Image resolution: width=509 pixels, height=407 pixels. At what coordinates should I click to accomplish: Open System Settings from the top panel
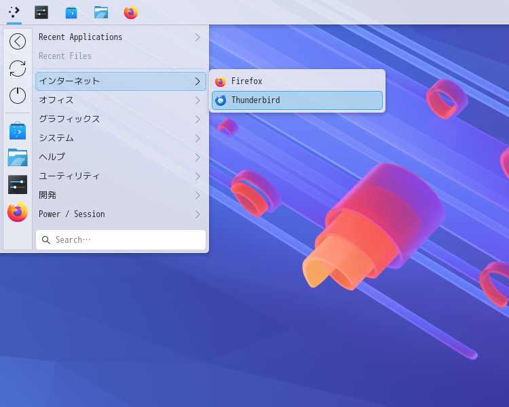click(x=41, y=12)
